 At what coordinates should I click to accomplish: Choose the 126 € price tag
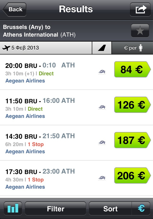[132, 105]
